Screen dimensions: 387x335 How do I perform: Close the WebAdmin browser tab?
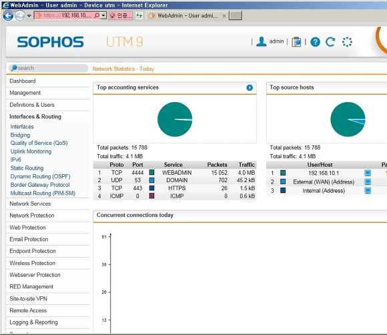pos(224,16)
